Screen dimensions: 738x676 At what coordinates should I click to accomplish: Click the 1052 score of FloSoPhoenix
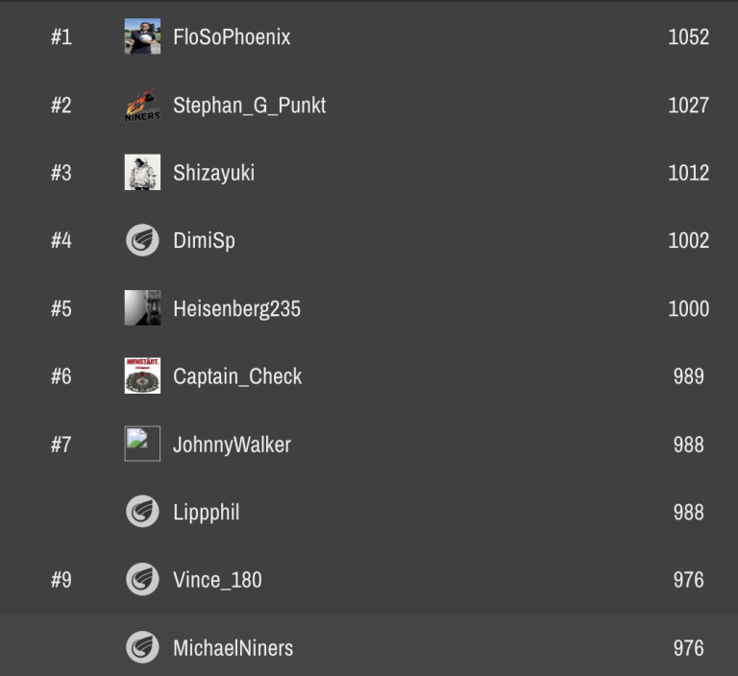[x=688, y=37]
